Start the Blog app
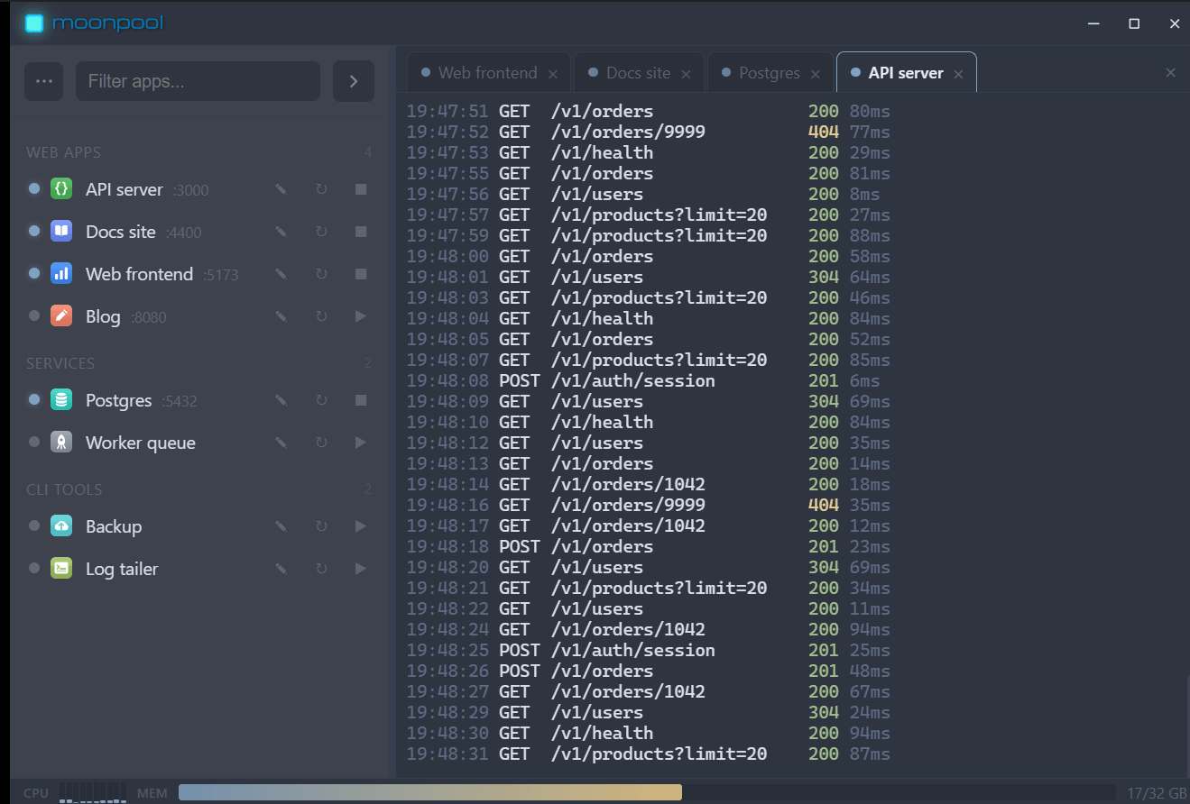 [x=361, y=316]
